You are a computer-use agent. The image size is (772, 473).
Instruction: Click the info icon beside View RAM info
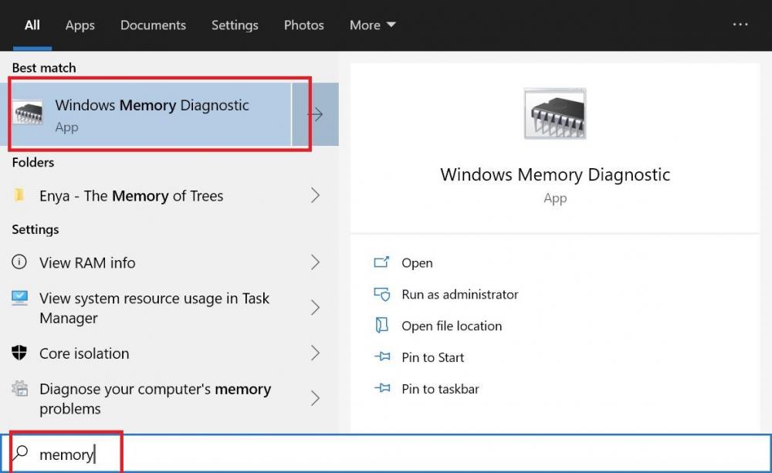(x=19, y=262)
